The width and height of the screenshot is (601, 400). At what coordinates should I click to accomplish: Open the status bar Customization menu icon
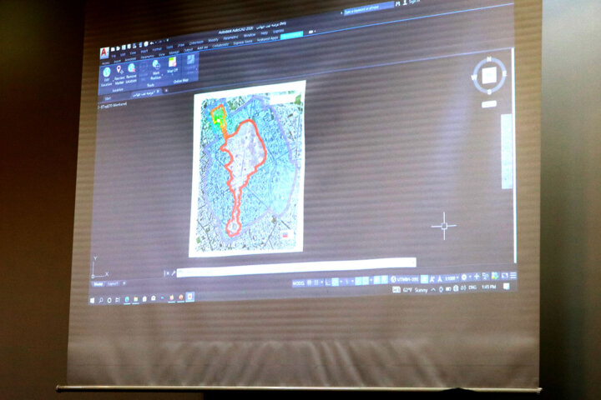pos(513,277)
